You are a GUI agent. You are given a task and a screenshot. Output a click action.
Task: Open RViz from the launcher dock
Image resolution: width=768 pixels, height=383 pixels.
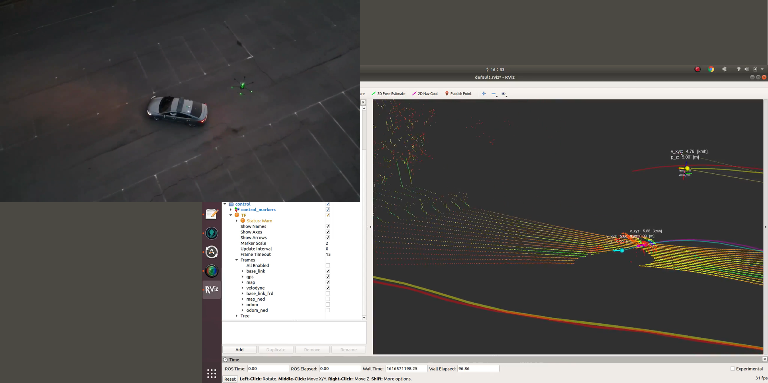click(x=212, y=290)
